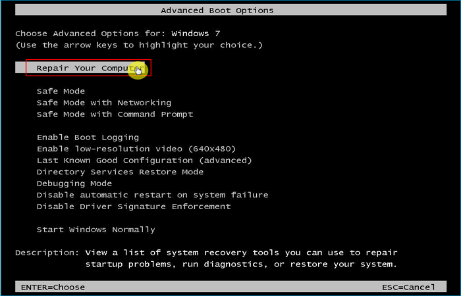Select Safe Mode with Networking
Viewport: 461px width, 296px height.
tap(103, 103)
